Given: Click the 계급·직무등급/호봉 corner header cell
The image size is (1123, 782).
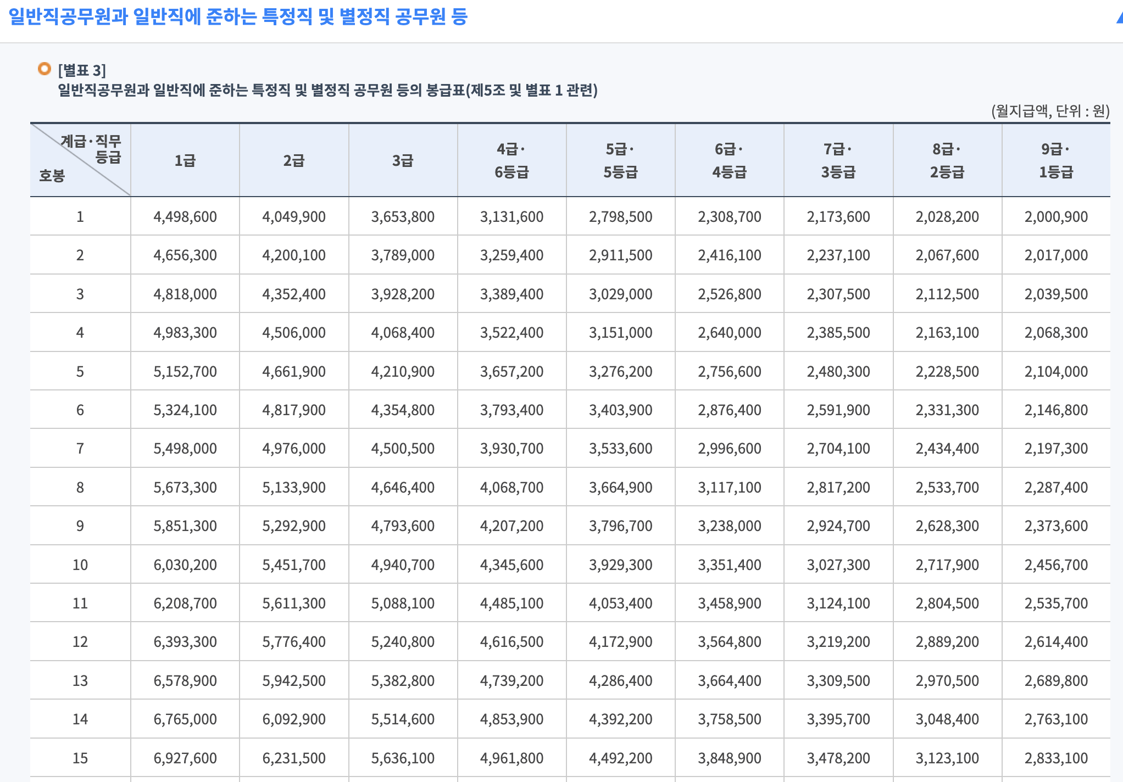Looking at the screenshot, I should (80, 159).
